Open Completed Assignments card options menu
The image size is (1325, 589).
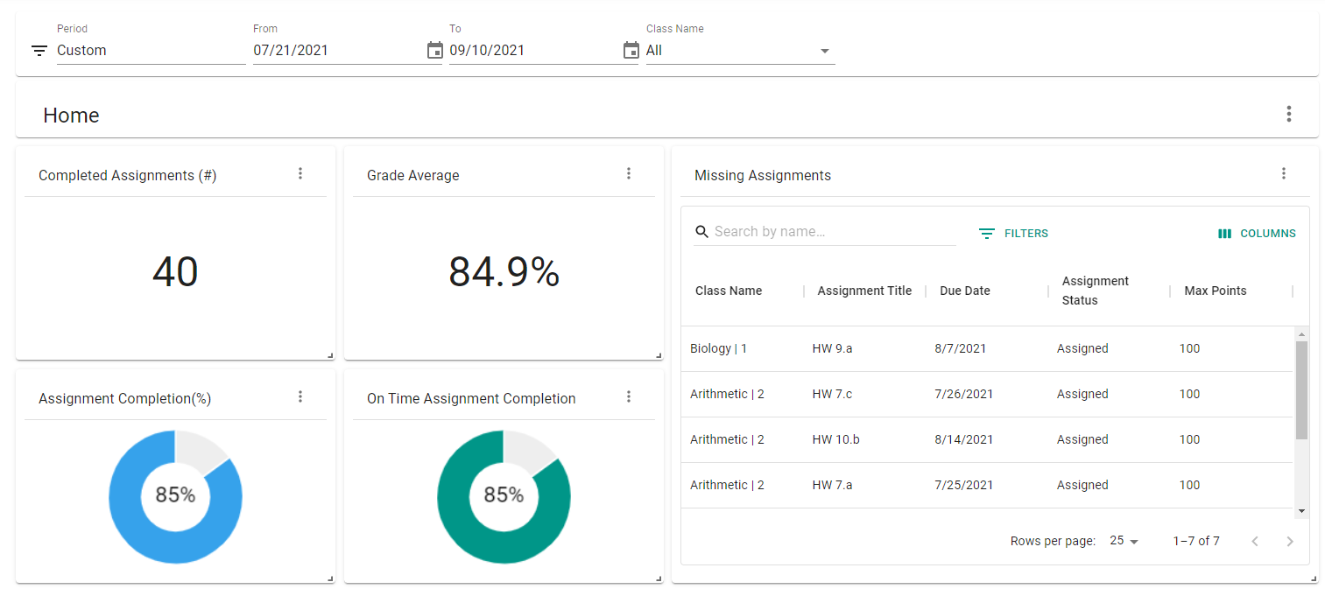pos(300,173)
